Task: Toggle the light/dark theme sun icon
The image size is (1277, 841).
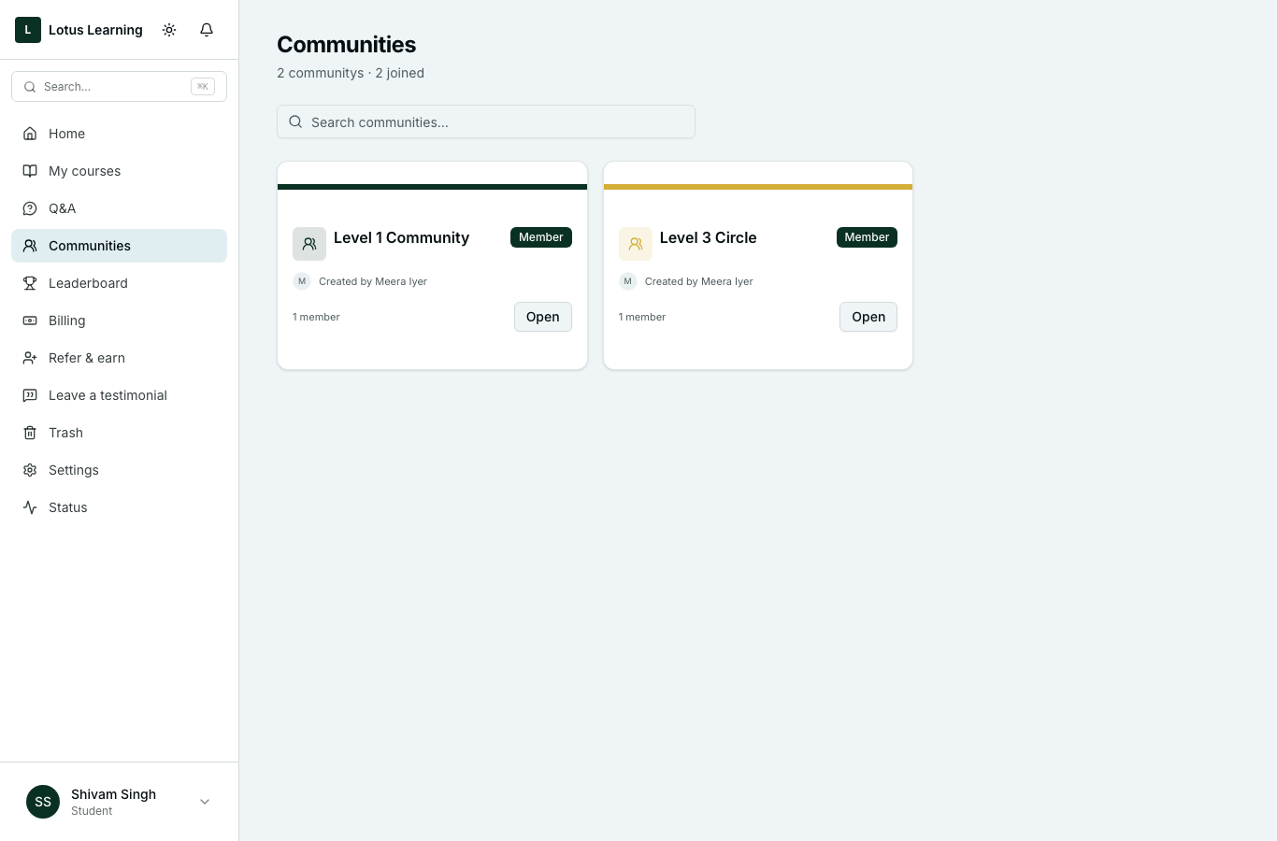Action: [169, 30]
